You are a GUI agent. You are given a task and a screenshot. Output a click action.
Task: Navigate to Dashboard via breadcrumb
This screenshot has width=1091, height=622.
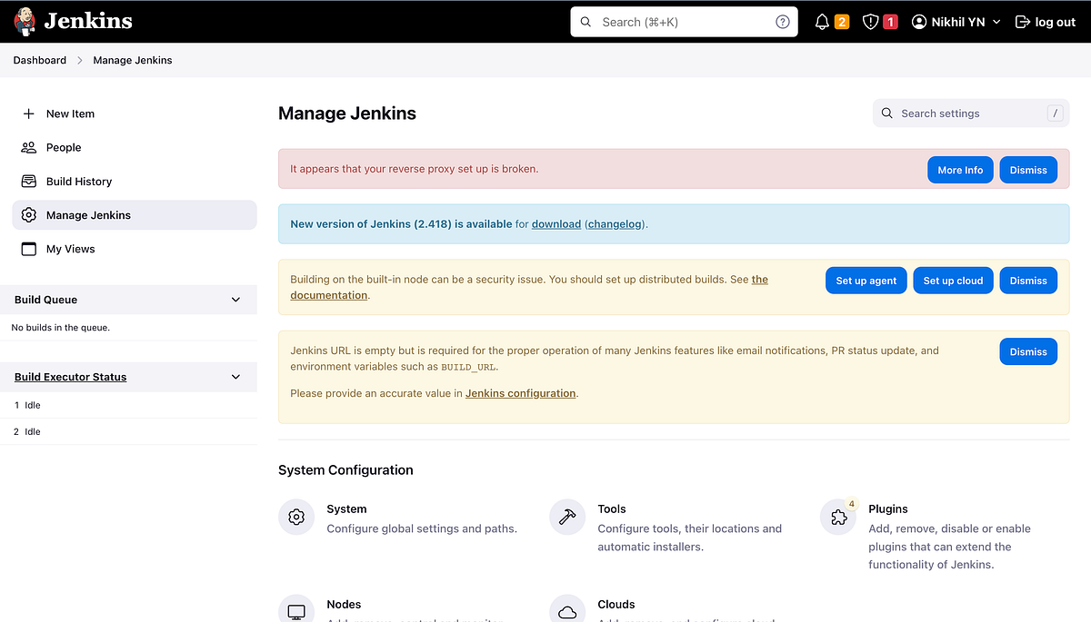(39, 60)
